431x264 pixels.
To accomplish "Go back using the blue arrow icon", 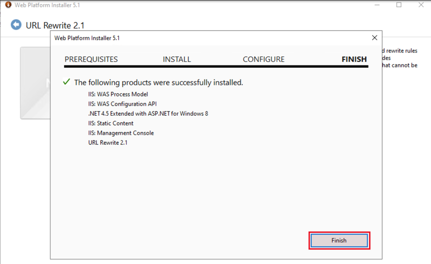I will tap(16, 25).
